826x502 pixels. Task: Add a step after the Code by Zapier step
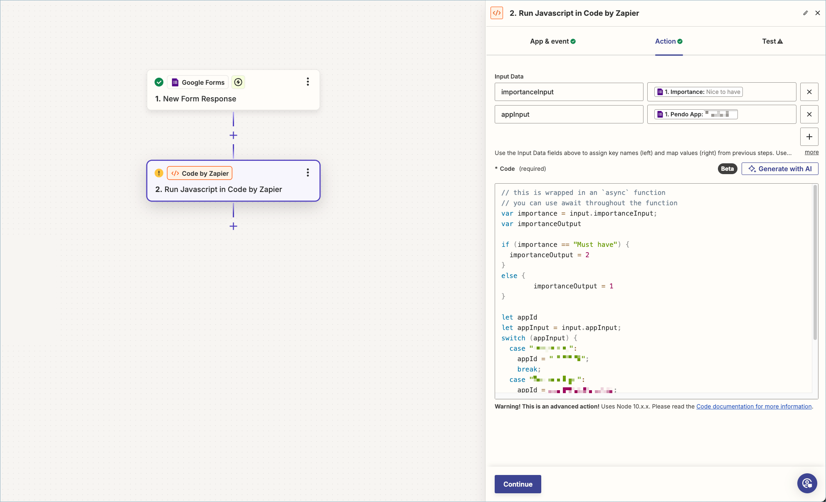[233, 226]
